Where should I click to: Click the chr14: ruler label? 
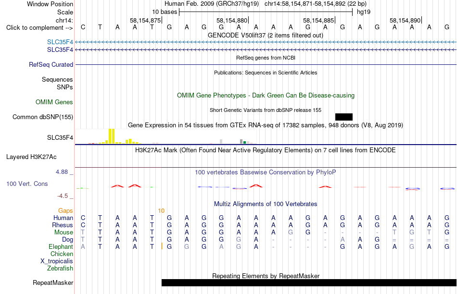pos(64,20)
